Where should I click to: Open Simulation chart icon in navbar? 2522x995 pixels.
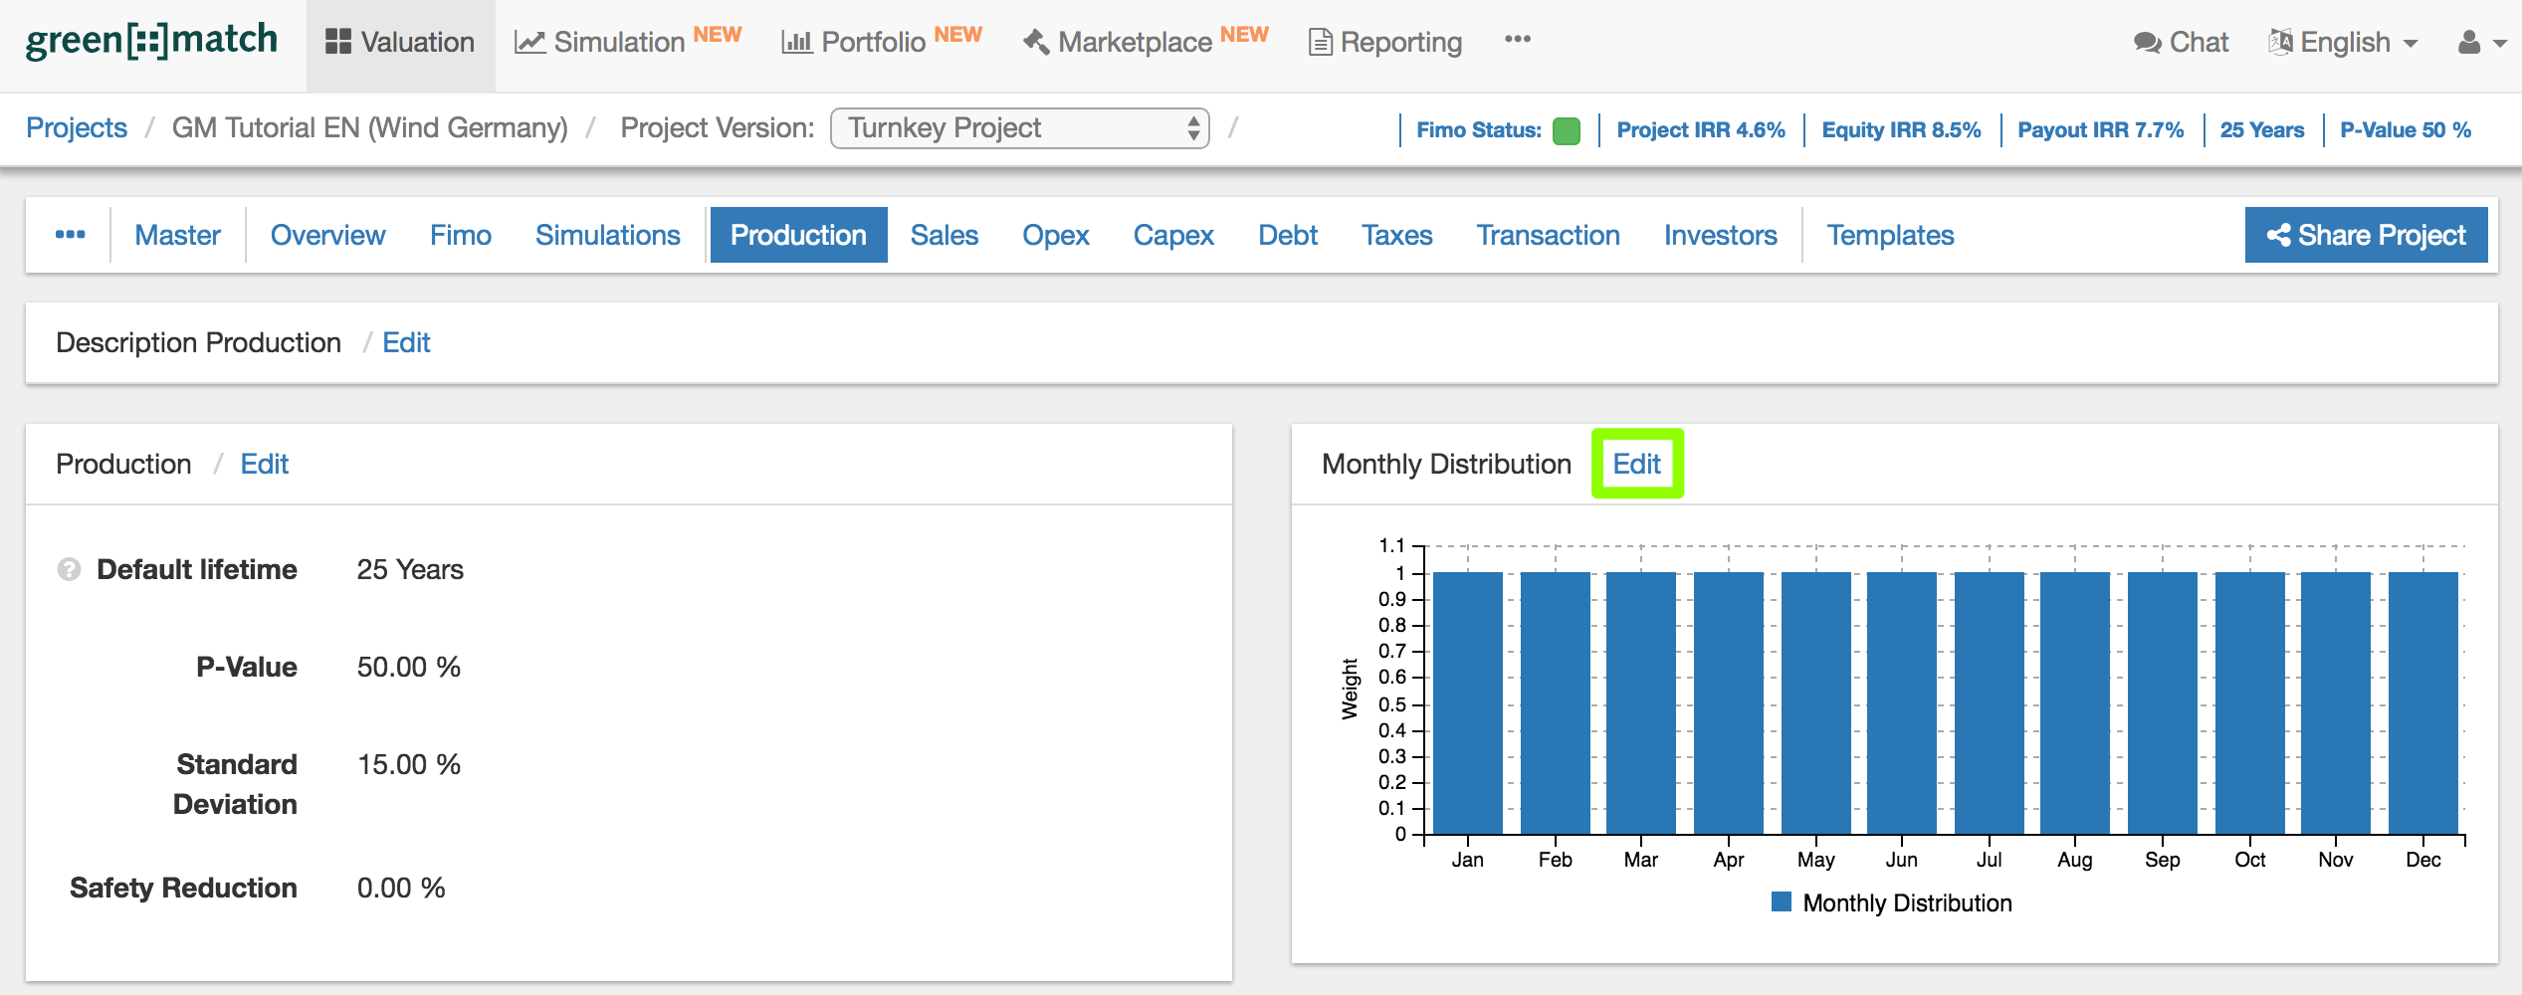point(529,42)
